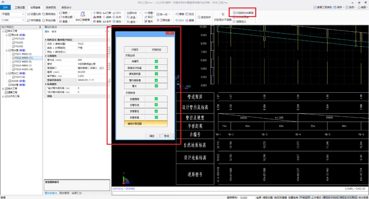This screenshot has width=369, height=199.
Task: Click 确定 in the recognition dialog
Action: [152, 136]
